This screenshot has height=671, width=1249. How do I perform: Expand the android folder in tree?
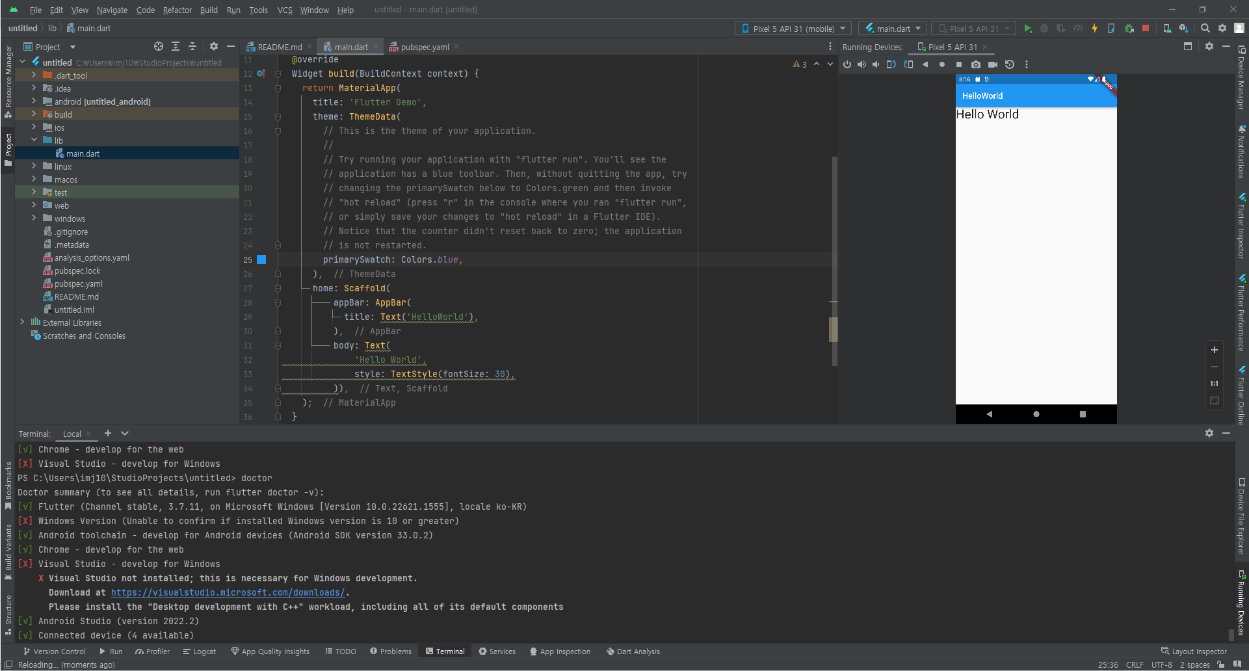click(x=34, y=101)
